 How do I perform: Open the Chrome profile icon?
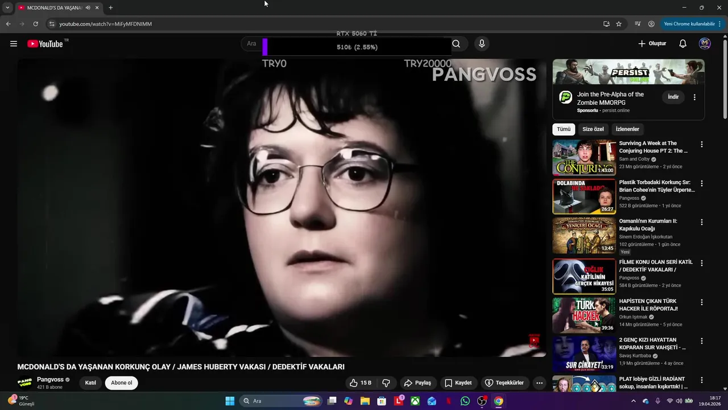tap(651, 24)
